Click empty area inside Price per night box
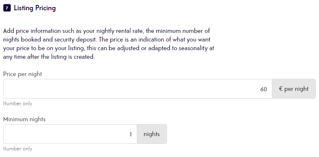The height and width of the screenshot is (157, 319). tap(122, 89)
